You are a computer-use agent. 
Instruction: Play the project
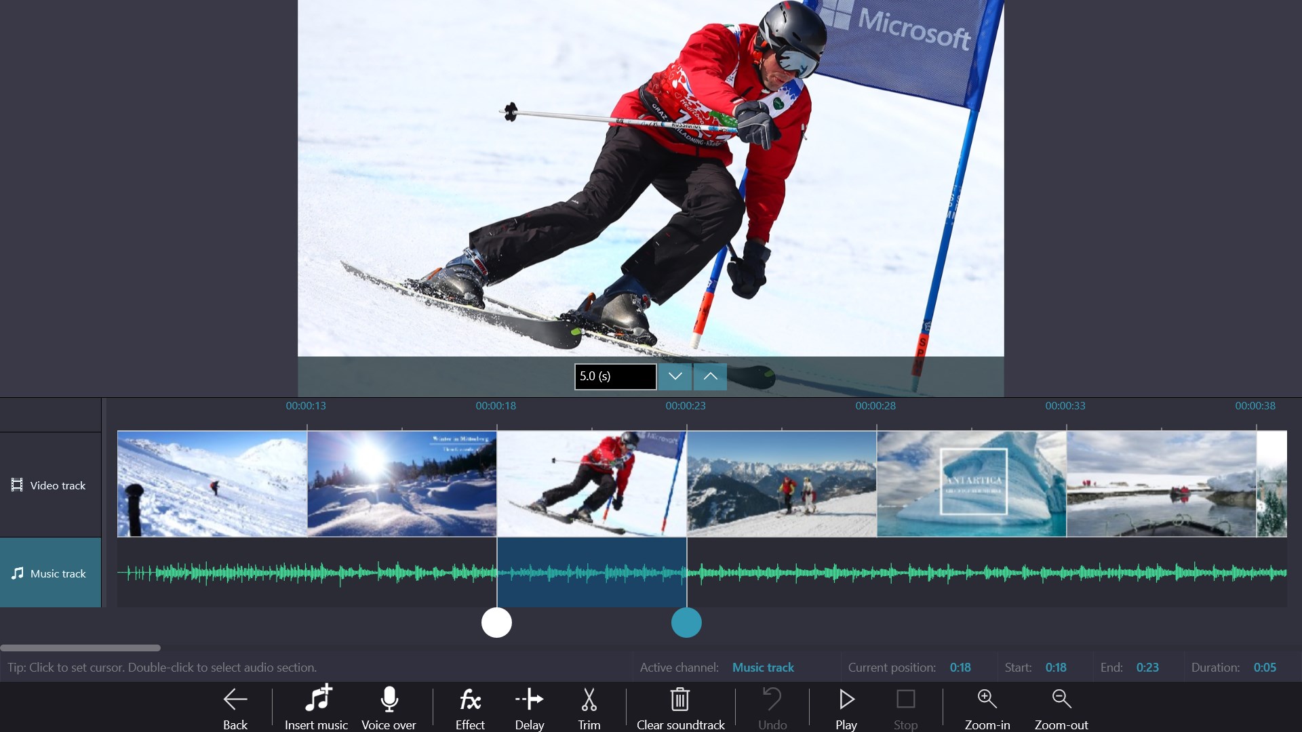846,706
